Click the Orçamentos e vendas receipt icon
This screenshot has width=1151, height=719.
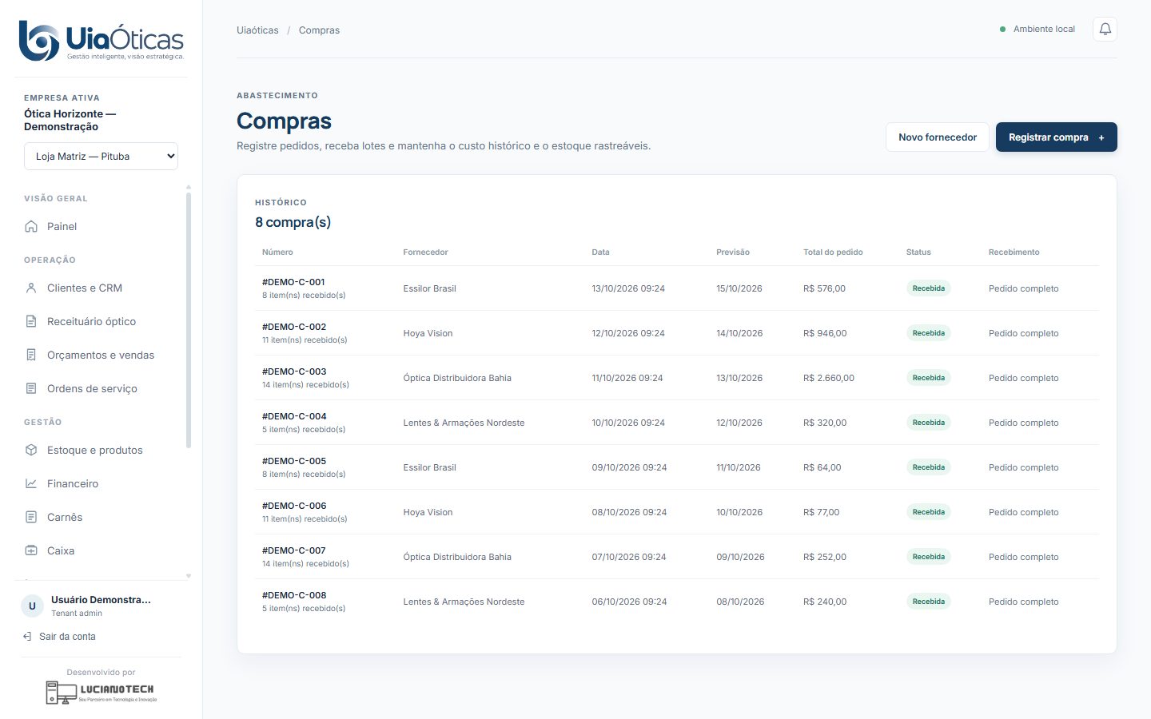31,355
